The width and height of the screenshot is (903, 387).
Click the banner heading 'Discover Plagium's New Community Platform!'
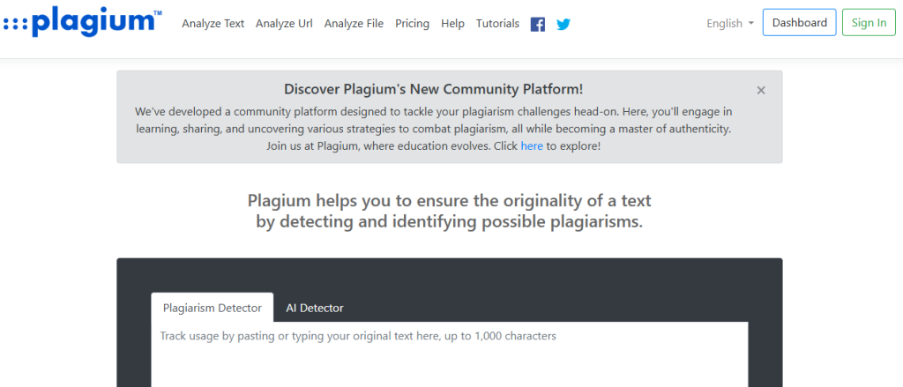point(433,89)
